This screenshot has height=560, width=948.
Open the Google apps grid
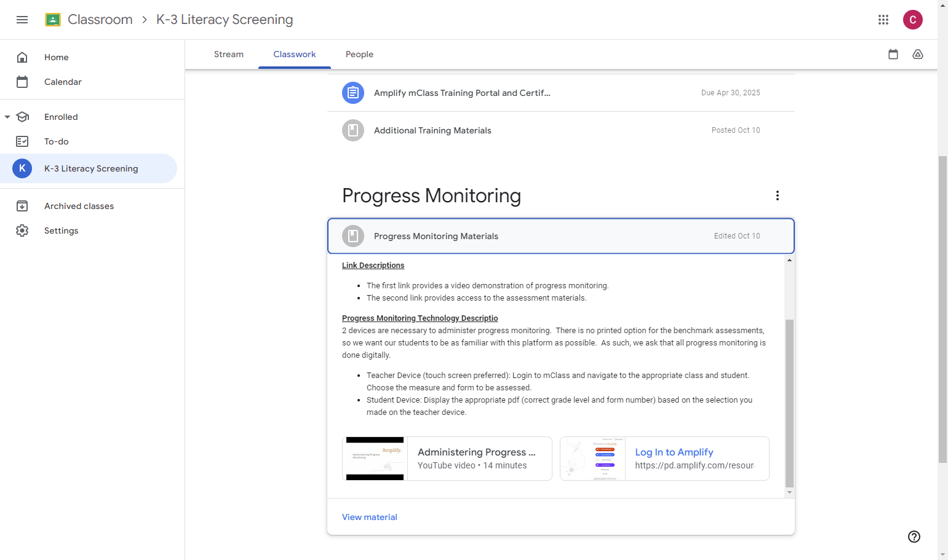[x=883, y=20]
